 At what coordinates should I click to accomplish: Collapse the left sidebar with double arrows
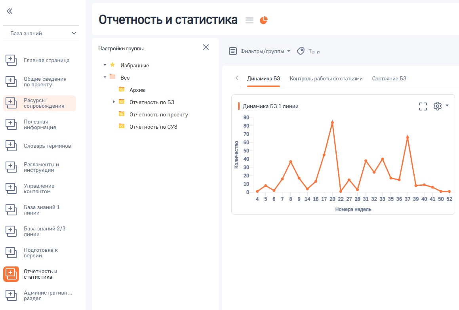[x=9, y=11]
